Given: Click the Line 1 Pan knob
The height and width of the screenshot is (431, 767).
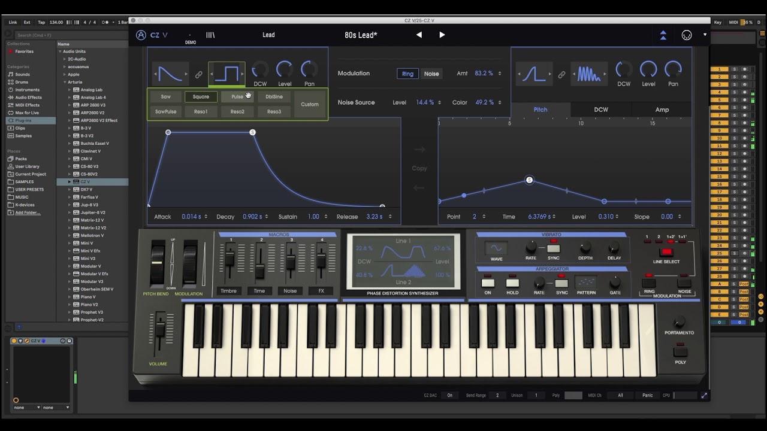Looking at the screenshot, I should (309, 69).
